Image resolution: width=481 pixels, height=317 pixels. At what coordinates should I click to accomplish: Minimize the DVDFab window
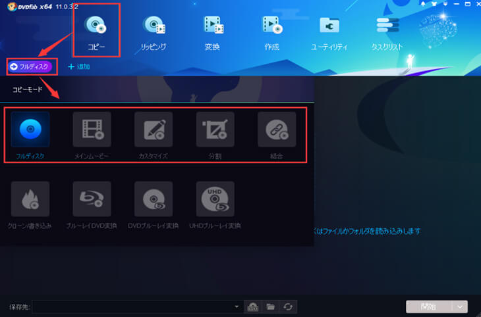coord(457,4)
